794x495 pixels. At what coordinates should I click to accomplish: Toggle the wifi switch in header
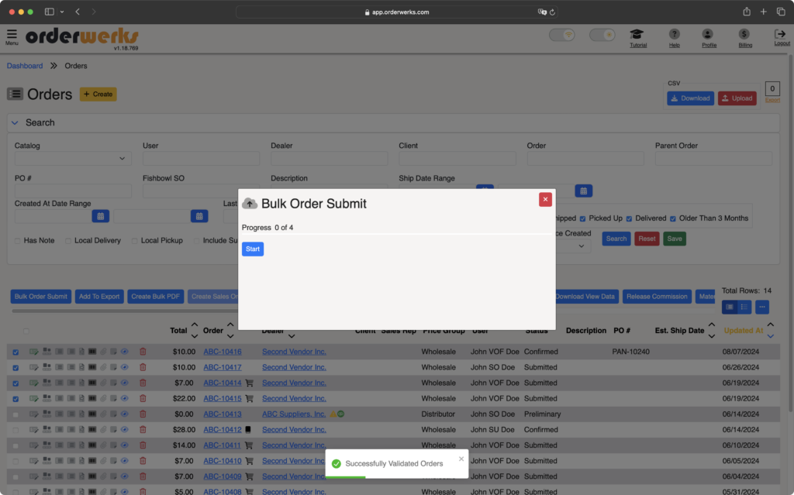tap(561, 35)
